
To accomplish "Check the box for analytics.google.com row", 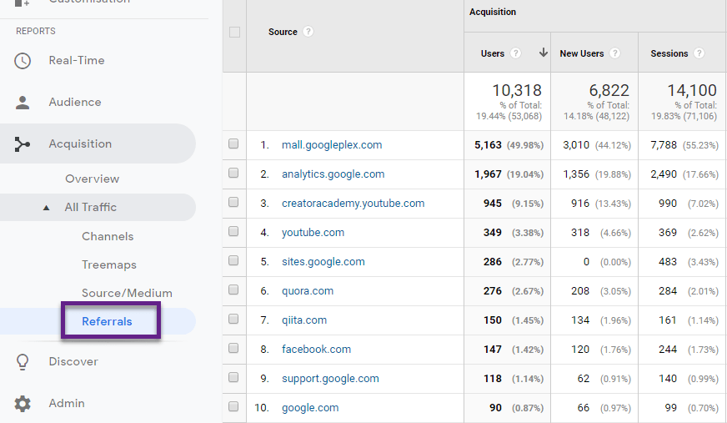I will (233, 173).
